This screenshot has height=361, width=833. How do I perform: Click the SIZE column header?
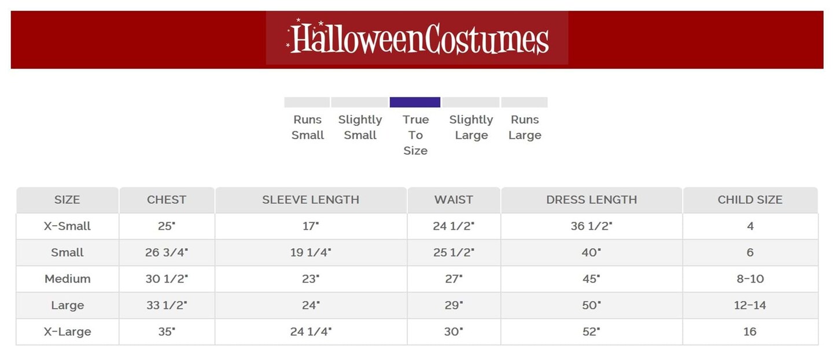click(x=67, y=200)
